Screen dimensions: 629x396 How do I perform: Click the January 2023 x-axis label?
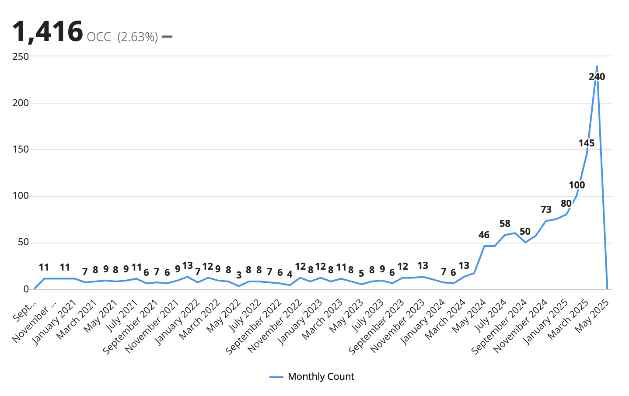point(300,322)
